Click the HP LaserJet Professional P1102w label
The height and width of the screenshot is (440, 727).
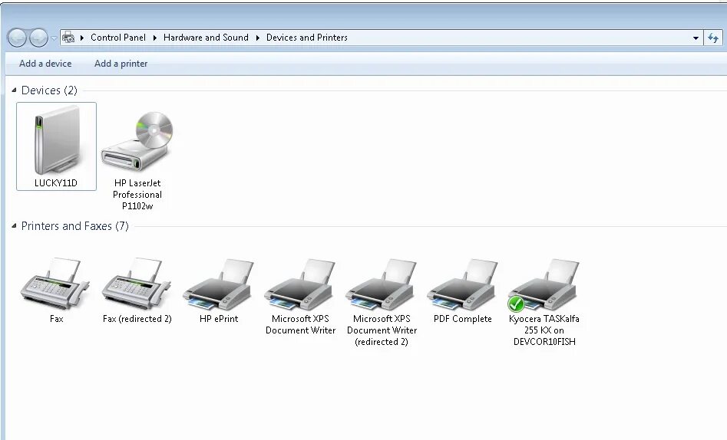coord(137,195)
